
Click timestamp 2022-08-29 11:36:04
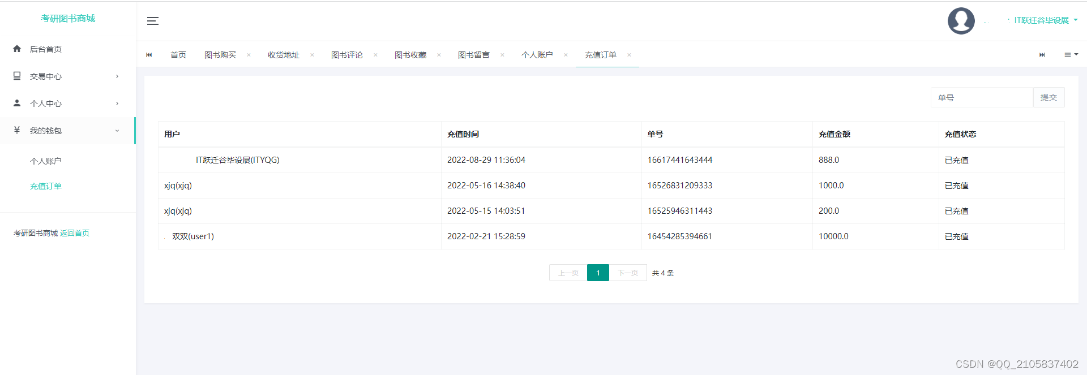486,160
